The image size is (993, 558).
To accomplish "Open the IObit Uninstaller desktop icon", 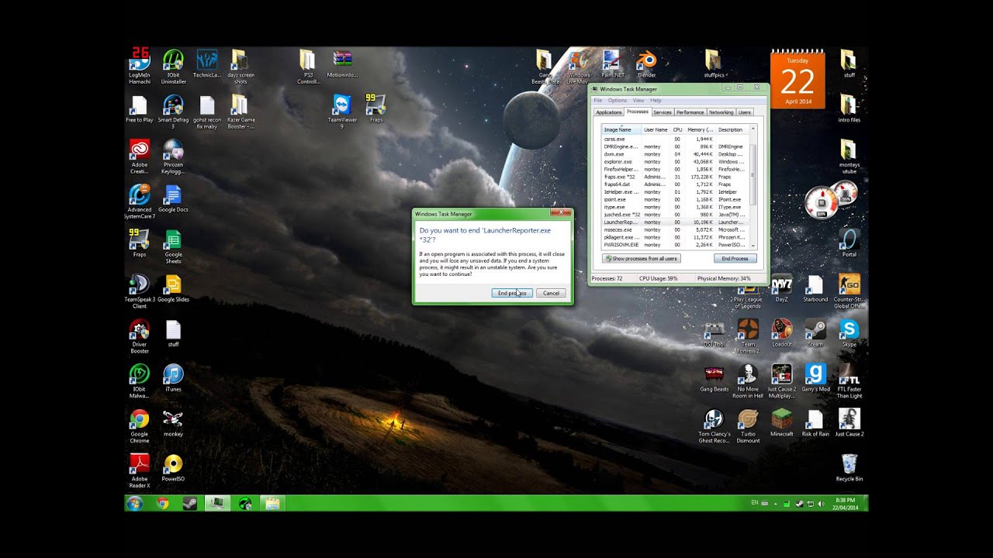I will click(x=173, y=67).
